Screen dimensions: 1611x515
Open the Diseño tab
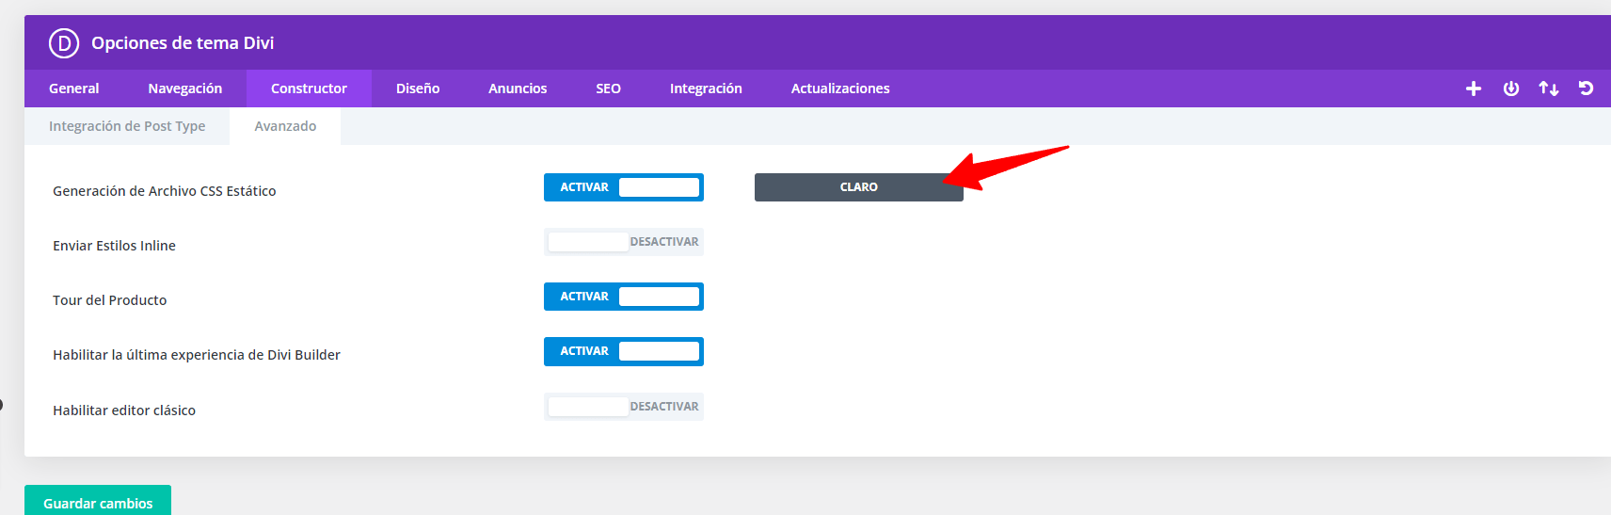[x=418, y=89]
